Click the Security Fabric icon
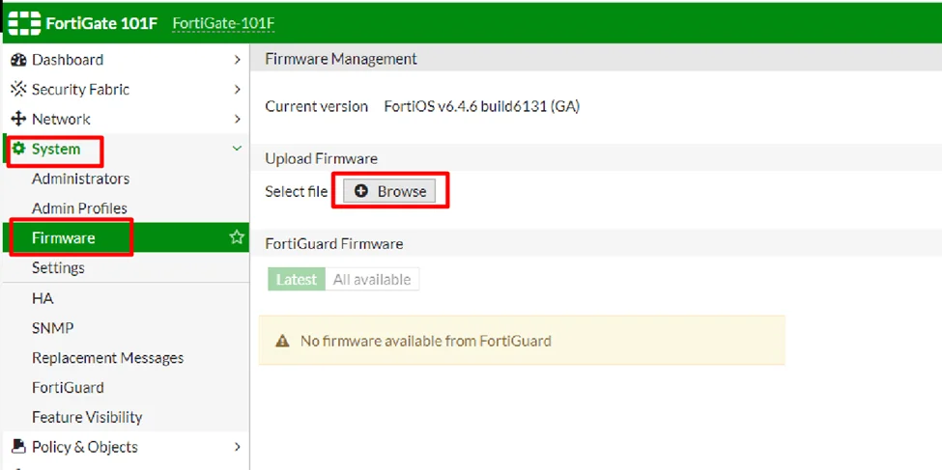 click(18, 90)
